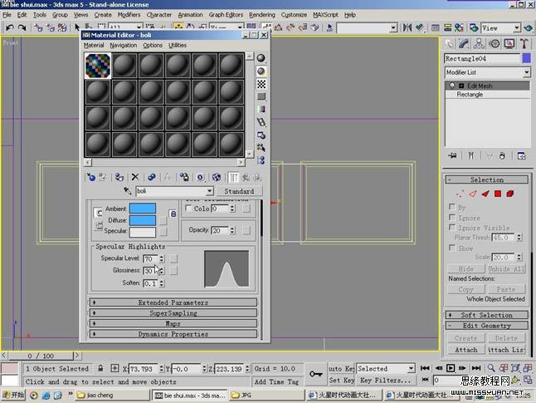Enable the Self-Illumination Color checkbox
The height and width of the screenshot is (403, 536).
click(x=188, y=209)
